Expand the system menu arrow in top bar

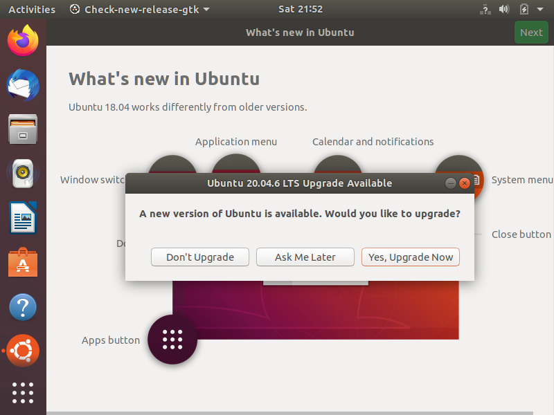pyautogui.click(x=540, y=10)
